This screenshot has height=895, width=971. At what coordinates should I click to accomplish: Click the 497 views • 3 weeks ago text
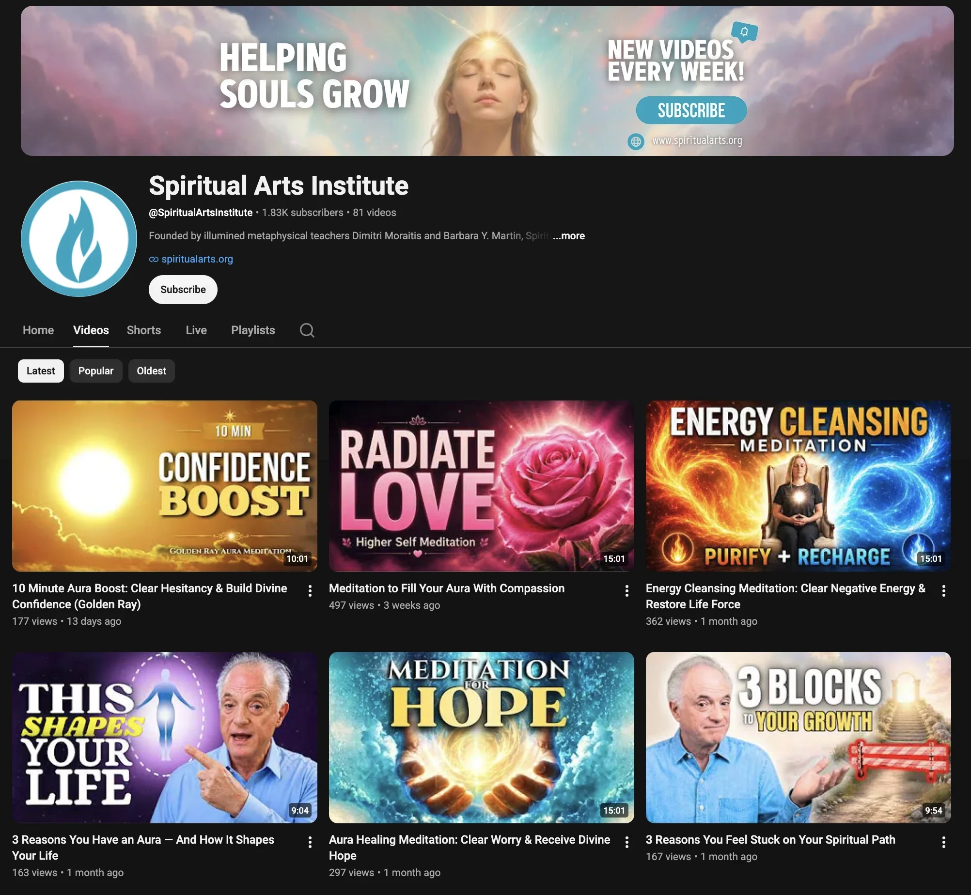[385, 605]
